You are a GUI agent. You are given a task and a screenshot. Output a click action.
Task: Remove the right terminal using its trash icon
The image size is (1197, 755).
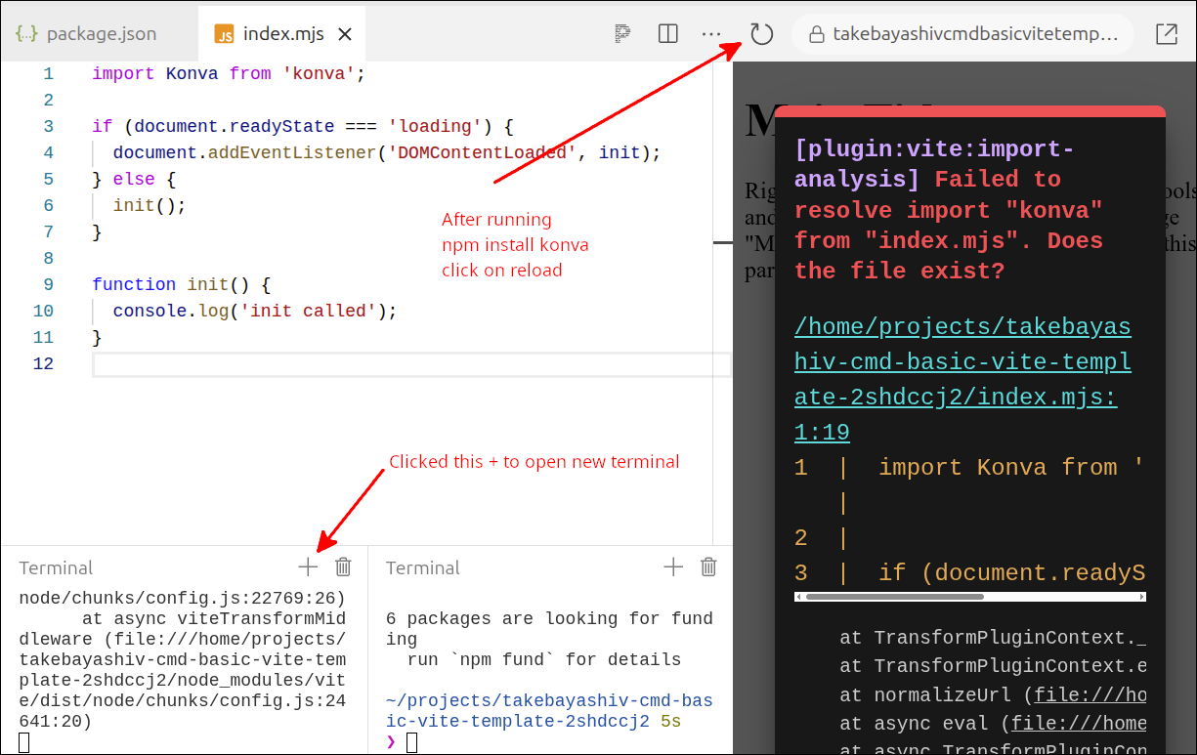click(709, 566)
